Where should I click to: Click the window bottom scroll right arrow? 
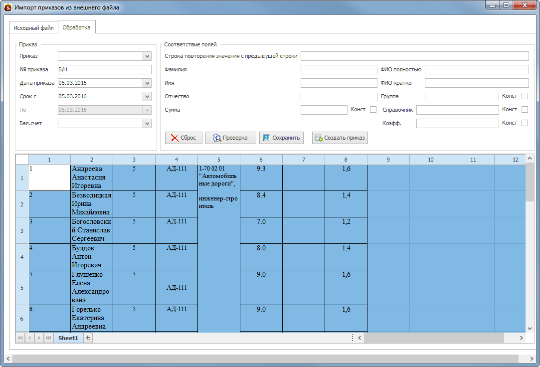tap(532, 359)
